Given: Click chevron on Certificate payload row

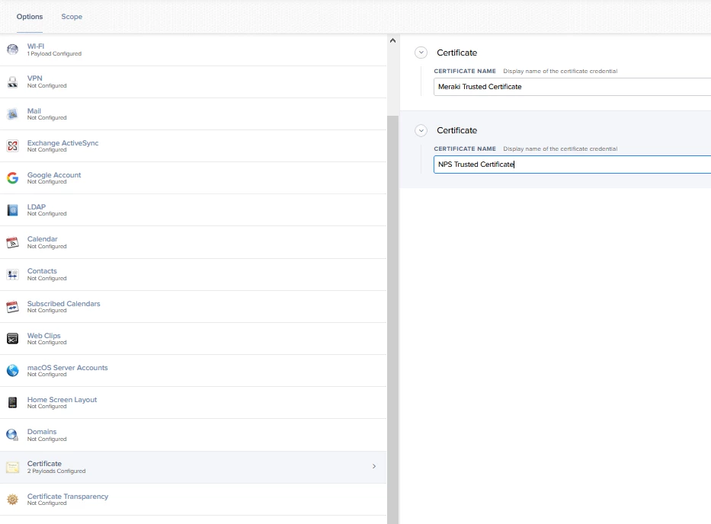Looking at the screenshot, I should click(x=374, y=466).
